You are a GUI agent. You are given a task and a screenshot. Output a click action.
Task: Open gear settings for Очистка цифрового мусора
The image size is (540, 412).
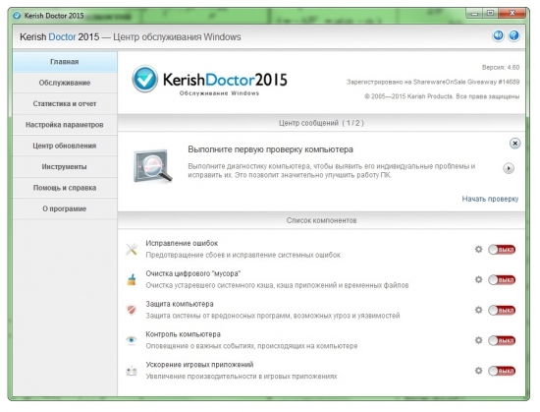479,279
